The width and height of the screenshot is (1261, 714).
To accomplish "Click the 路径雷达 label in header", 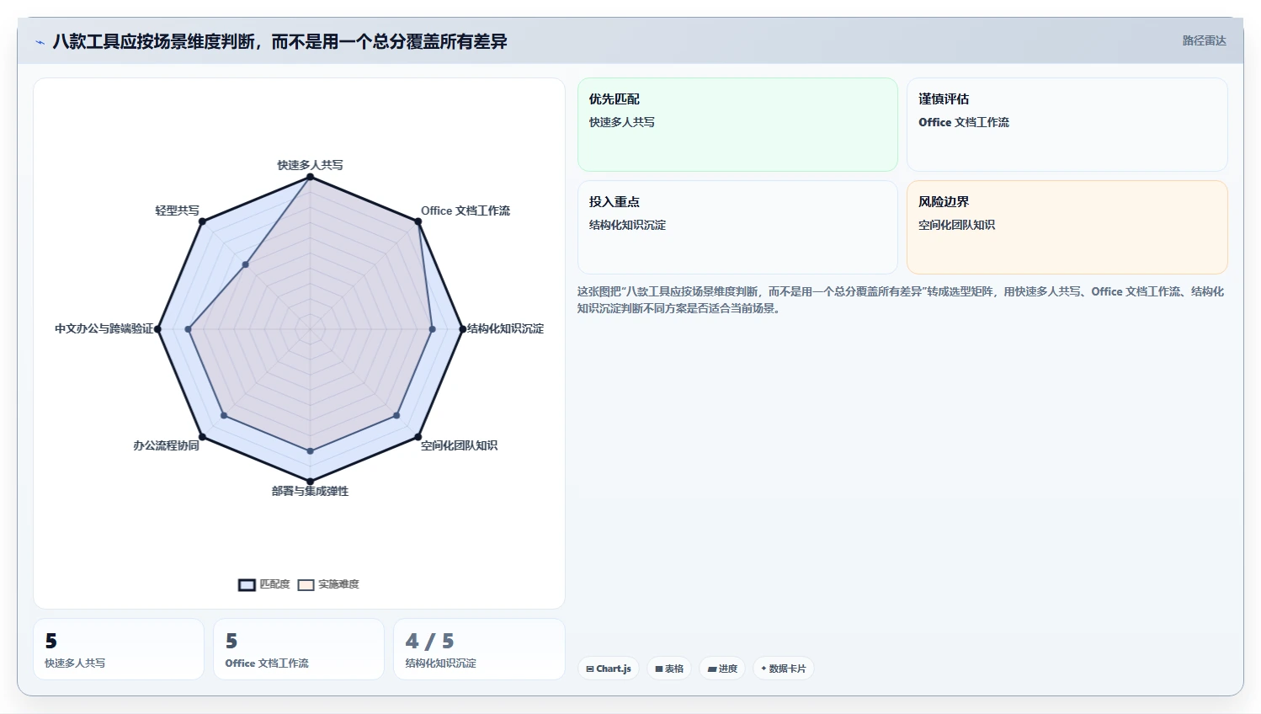I will [x=1204, y=40].
